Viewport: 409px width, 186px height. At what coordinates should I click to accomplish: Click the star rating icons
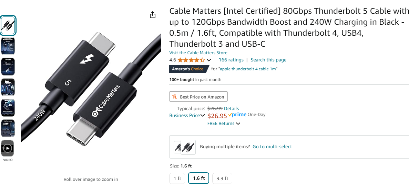click(x=191, y=60)
